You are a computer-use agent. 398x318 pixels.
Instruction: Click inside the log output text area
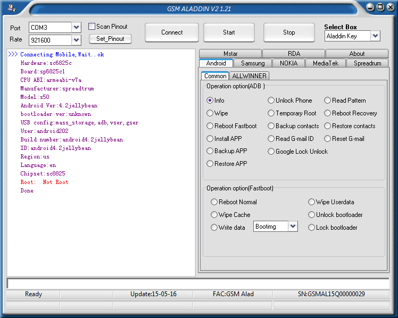point(101,162)
